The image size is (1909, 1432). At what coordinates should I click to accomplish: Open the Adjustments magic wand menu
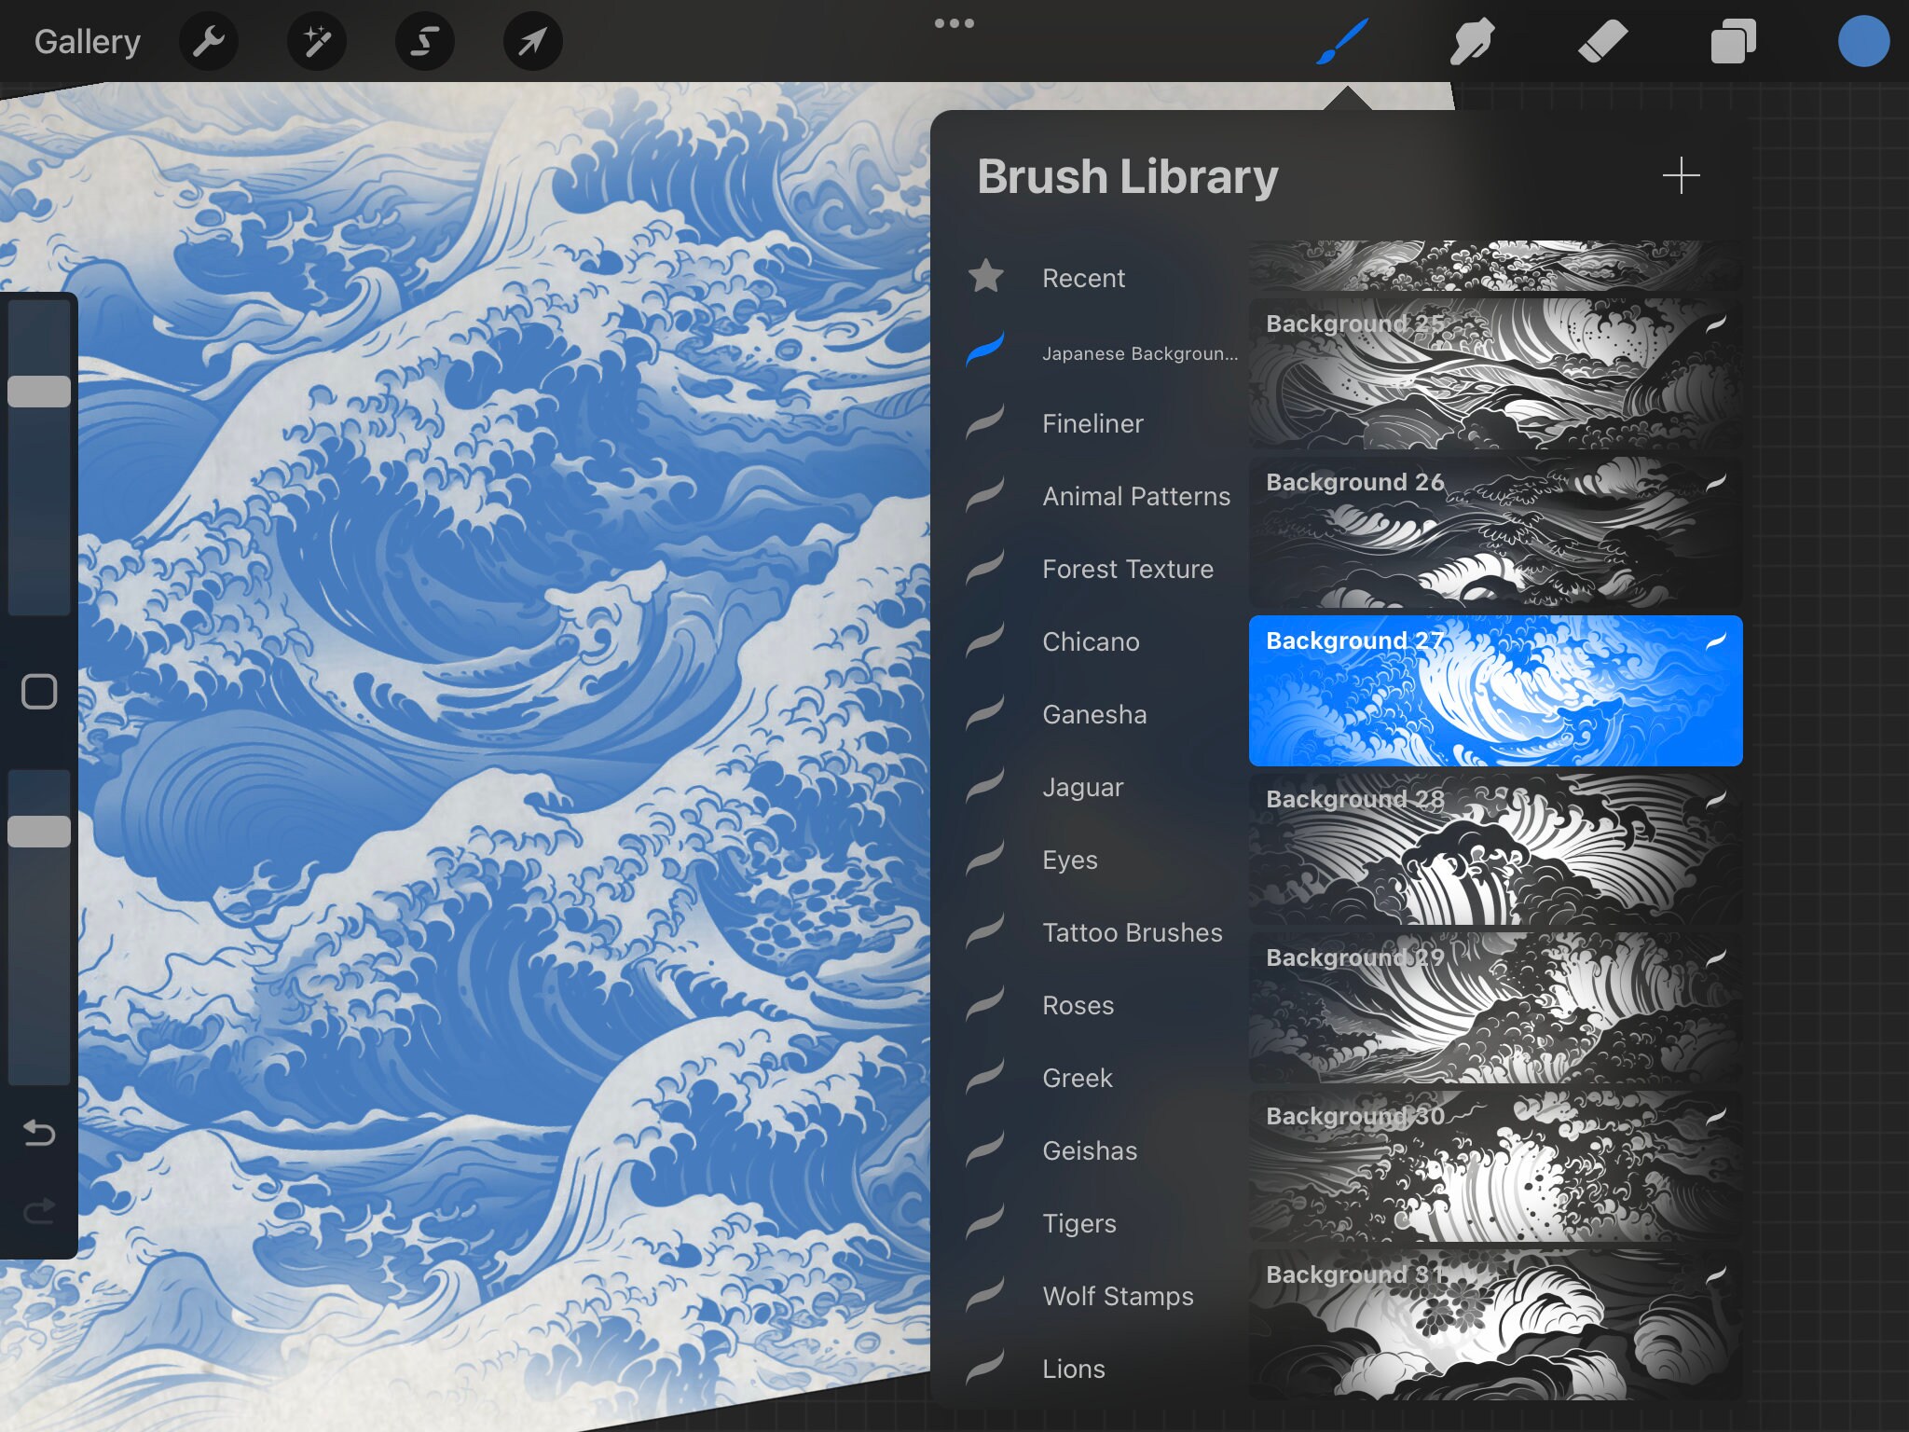pyautogui.click(x=317, y=41)
